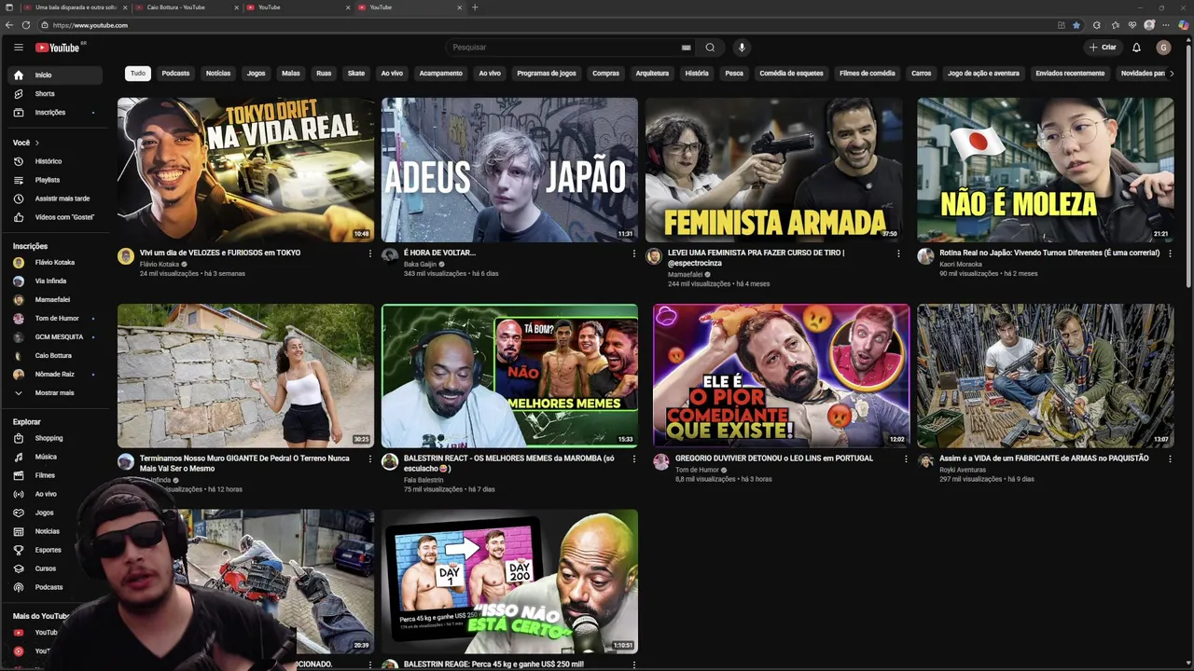Select the Jogos filter chip
The image size is (1194, 671).
coord(257,73)
